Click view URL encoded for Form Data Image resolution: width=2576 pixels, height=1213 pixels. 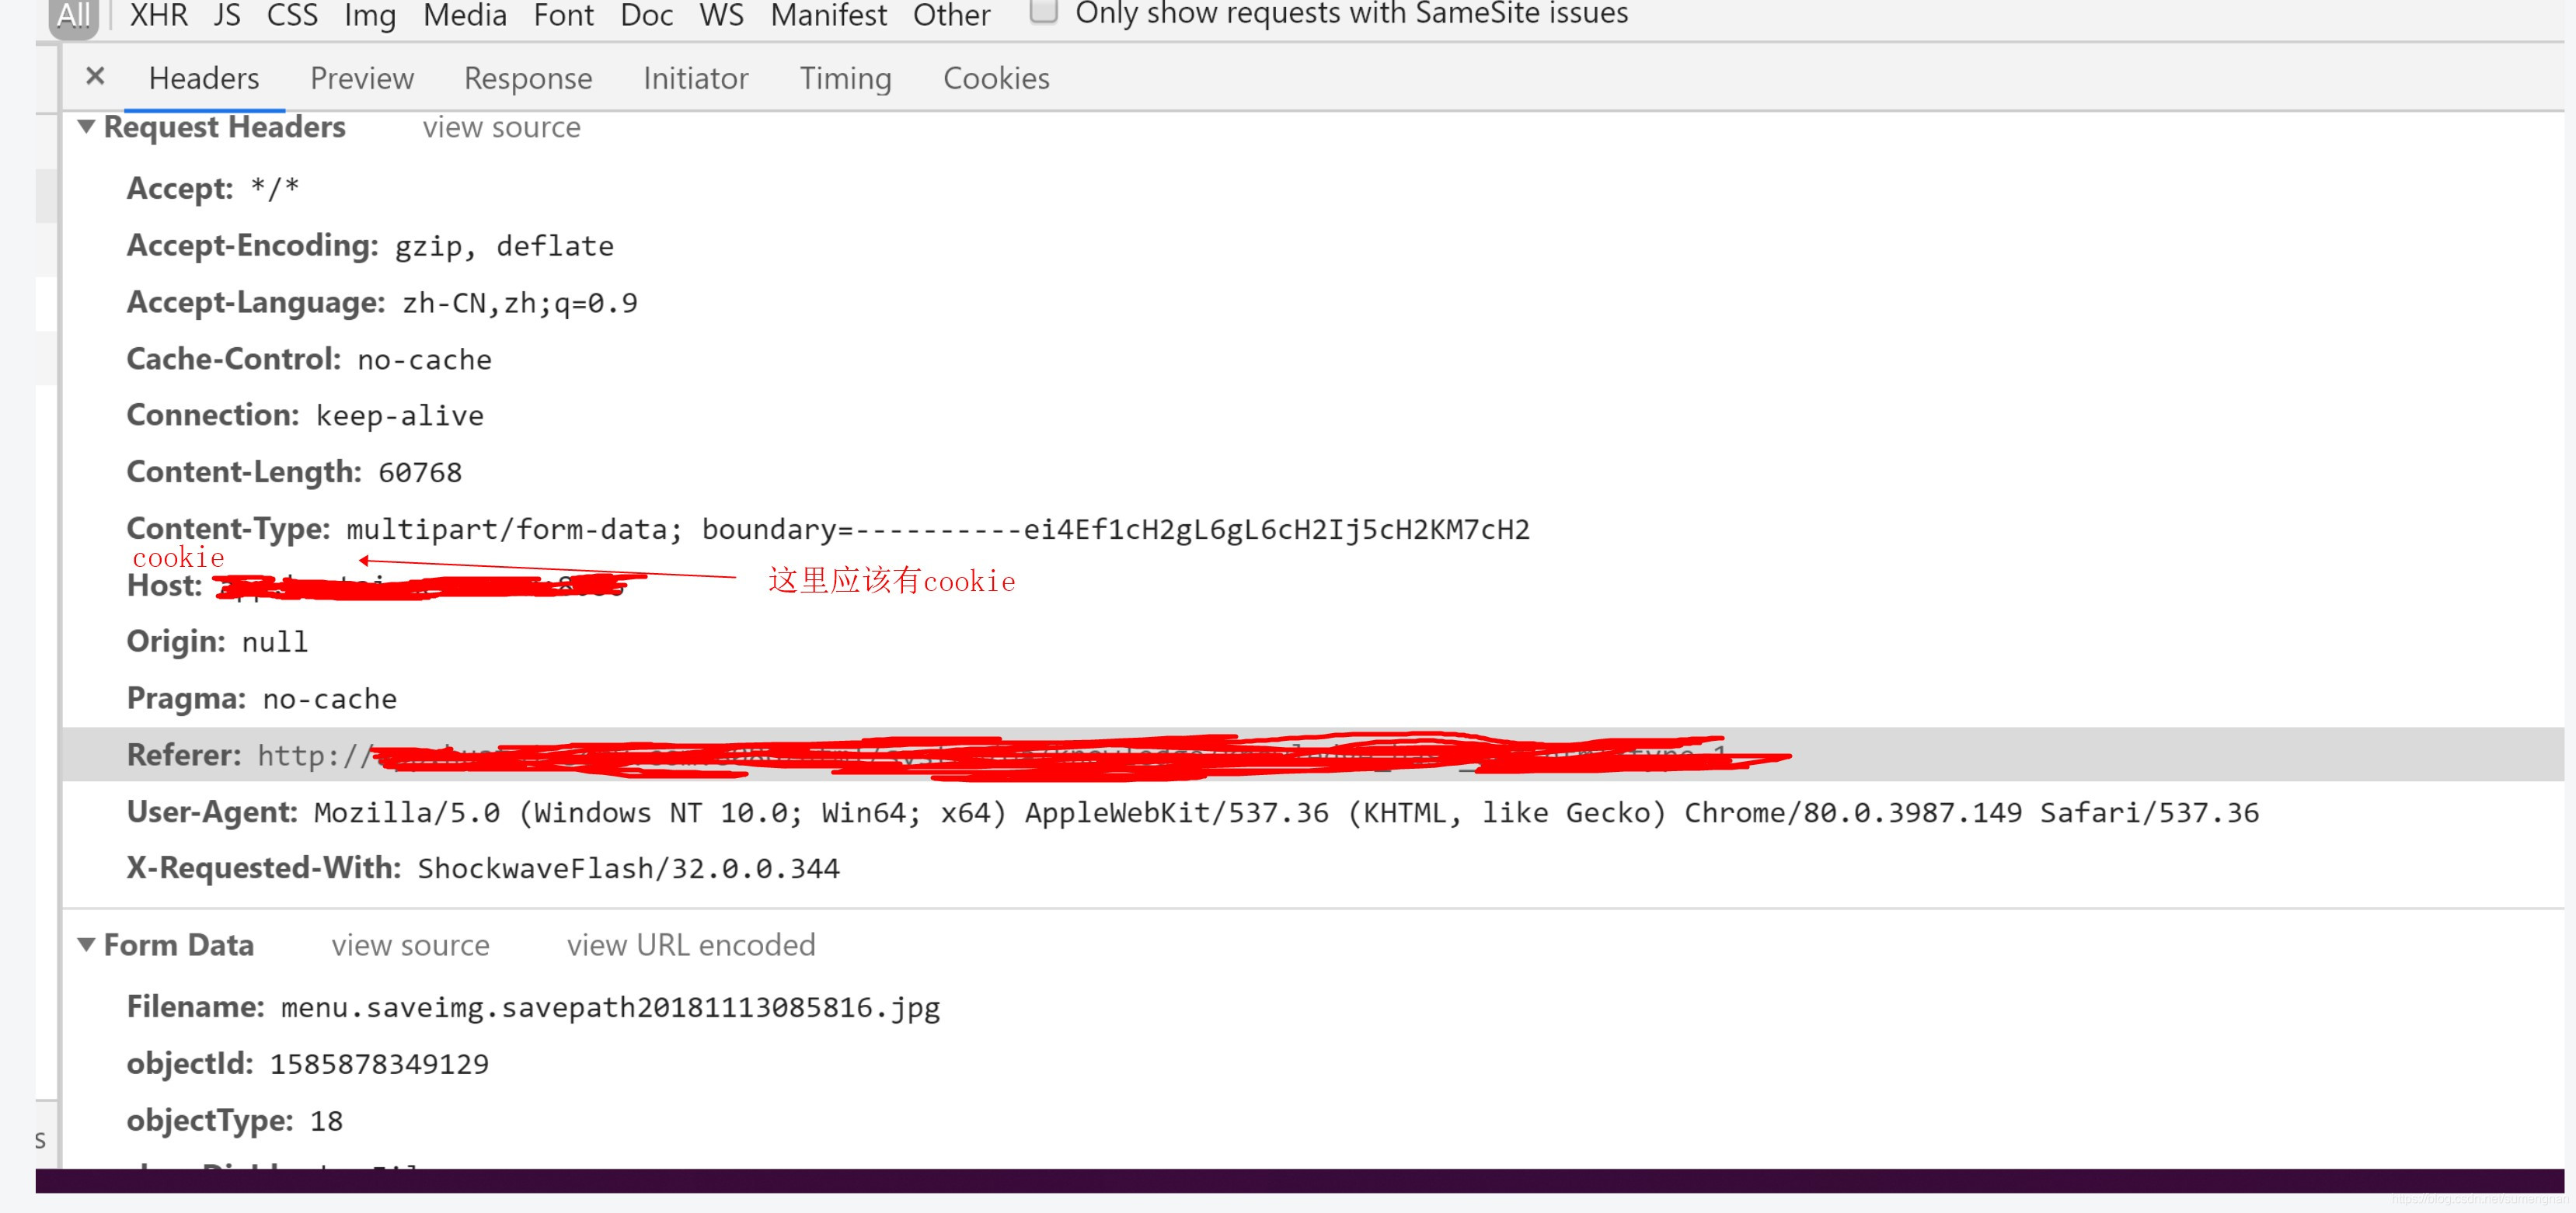pyautogui.click(x=691, y=944)
